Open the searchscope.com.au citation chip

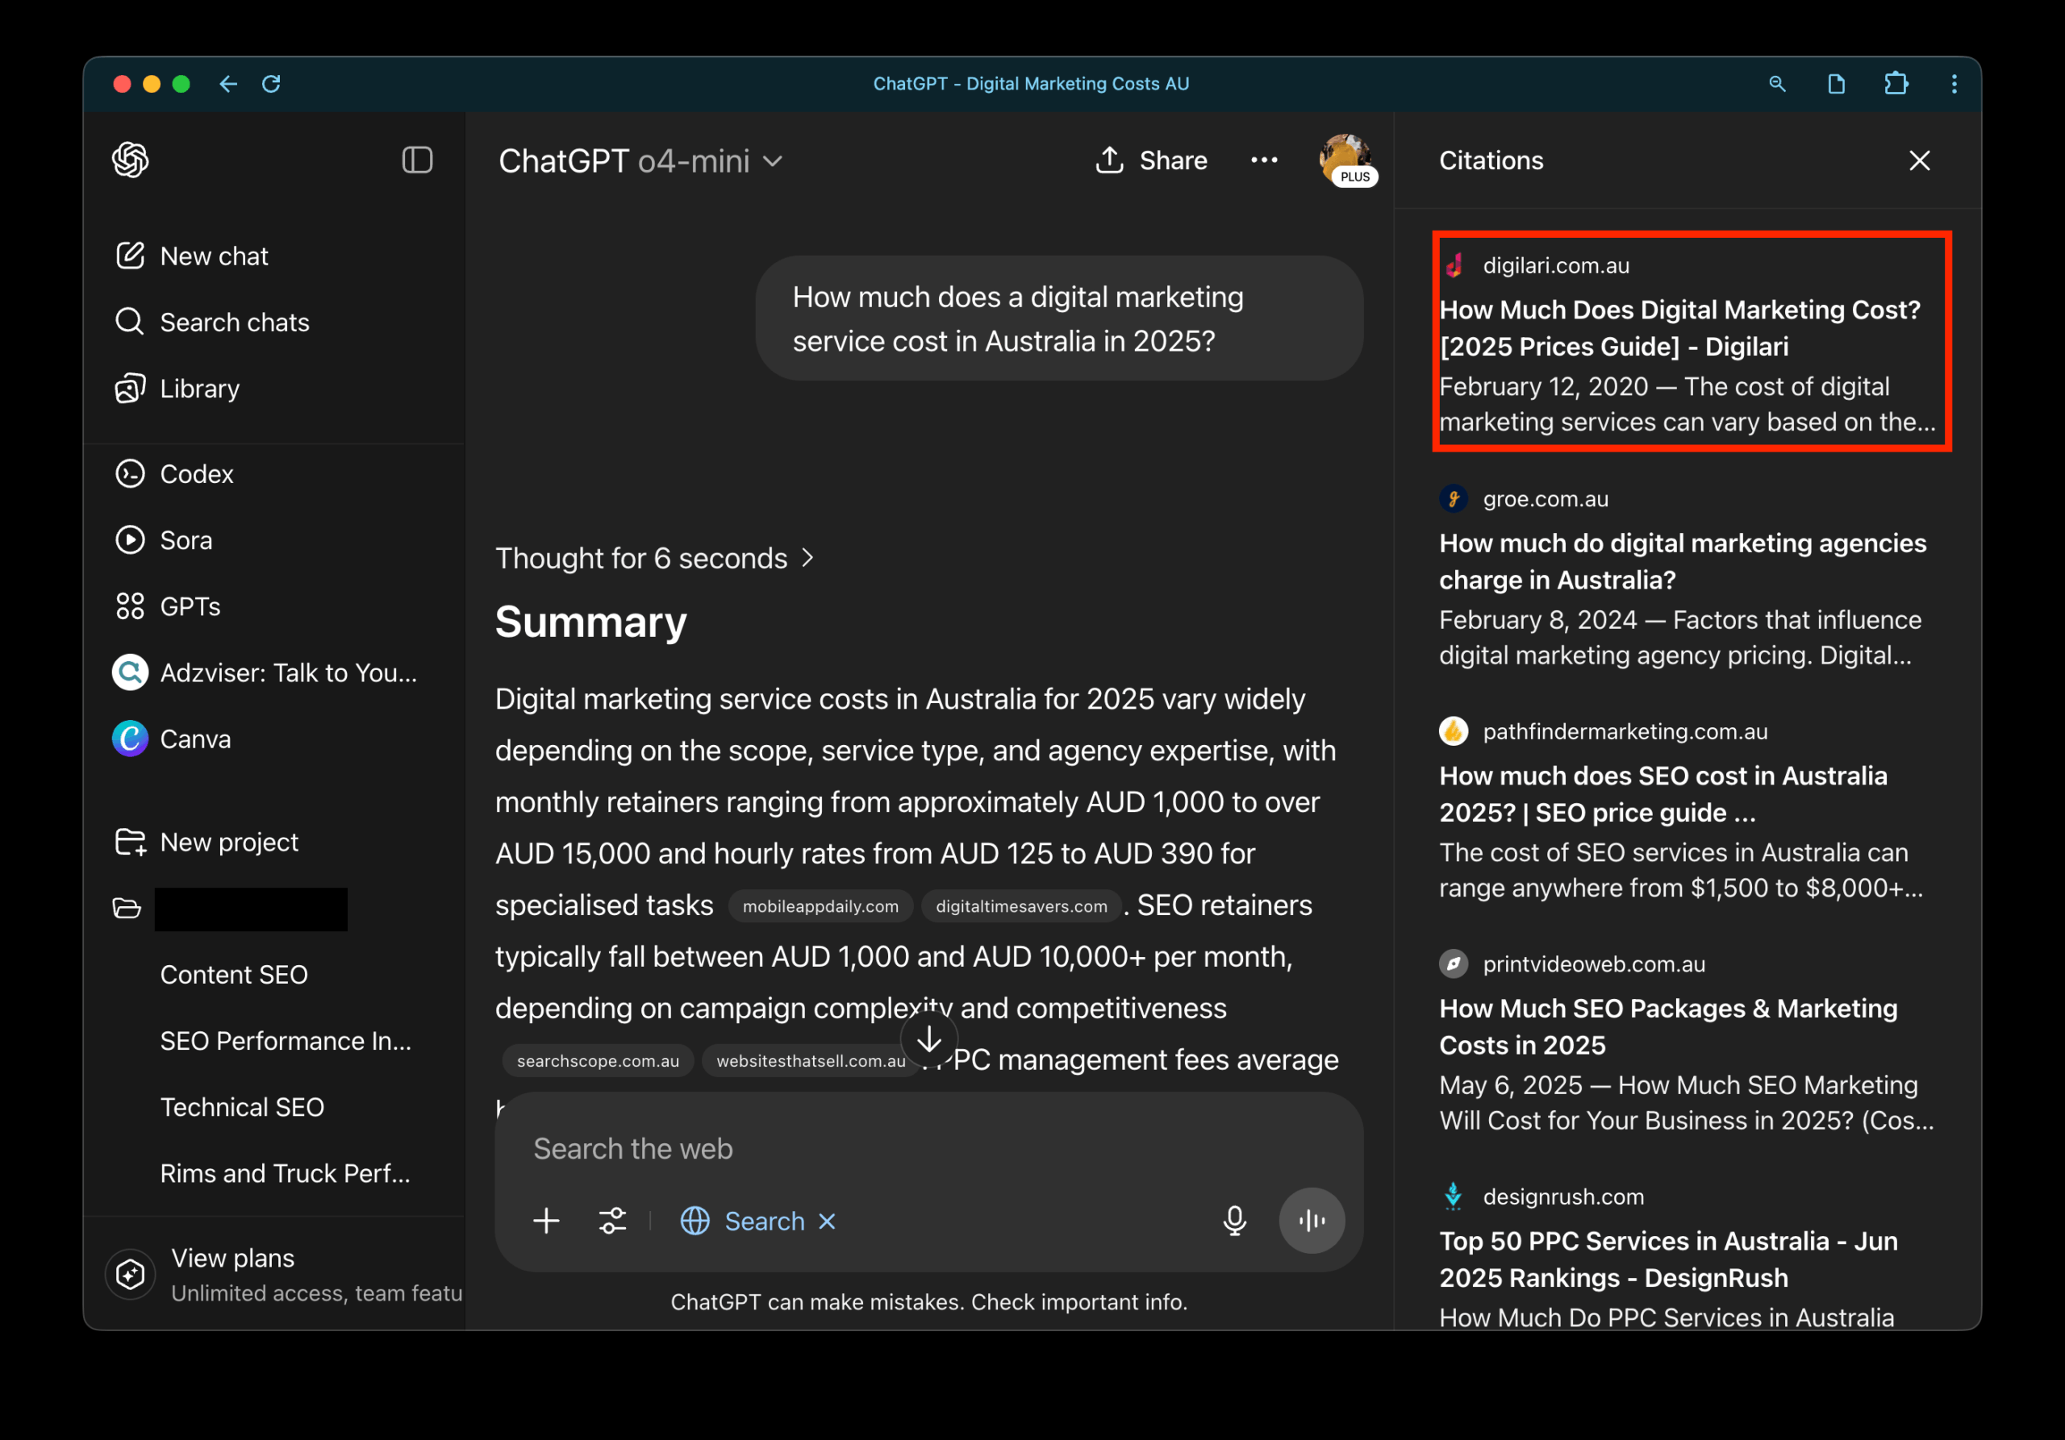click(x=597, y=1061)
